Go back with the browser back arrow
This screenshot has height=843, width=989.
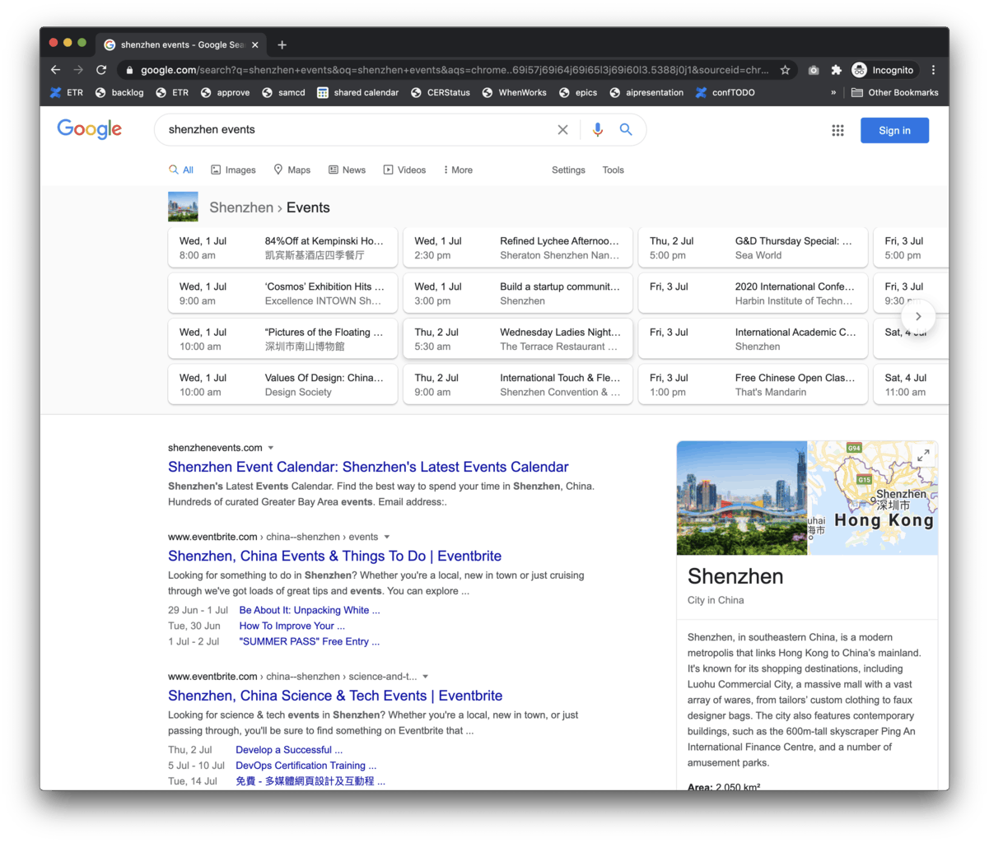pos(55,70)
